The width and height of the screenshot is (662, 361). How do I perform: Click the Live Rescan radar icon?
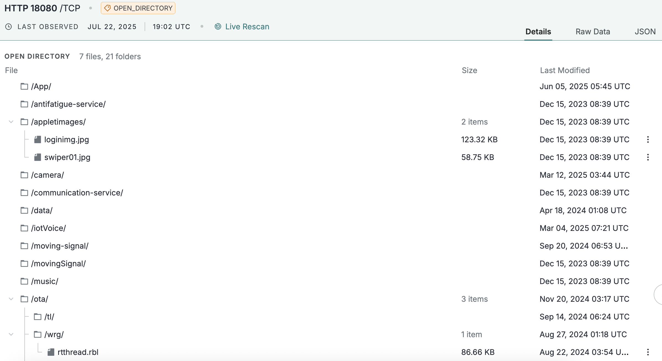(x=218, y=27)
